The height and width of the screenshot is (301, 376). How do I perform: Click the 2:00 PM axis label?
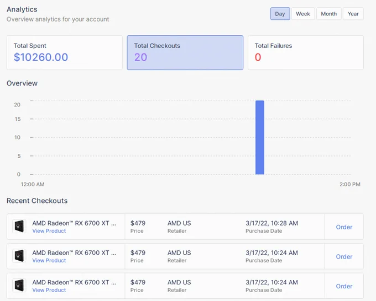point(350,184)
